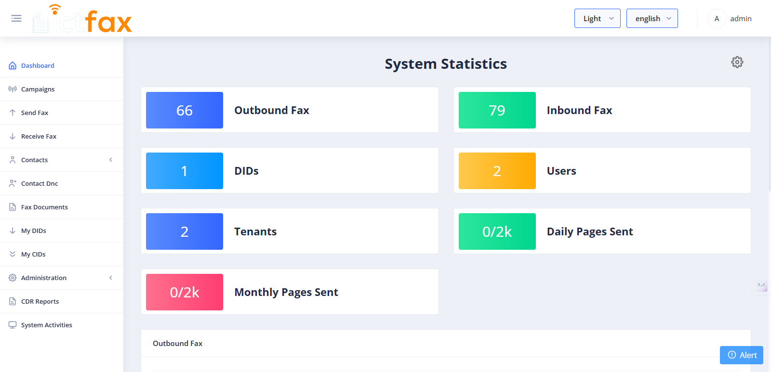Expand the Administration submenu chevron
This screenshot has height=372, width=771.
coord(111,278)
